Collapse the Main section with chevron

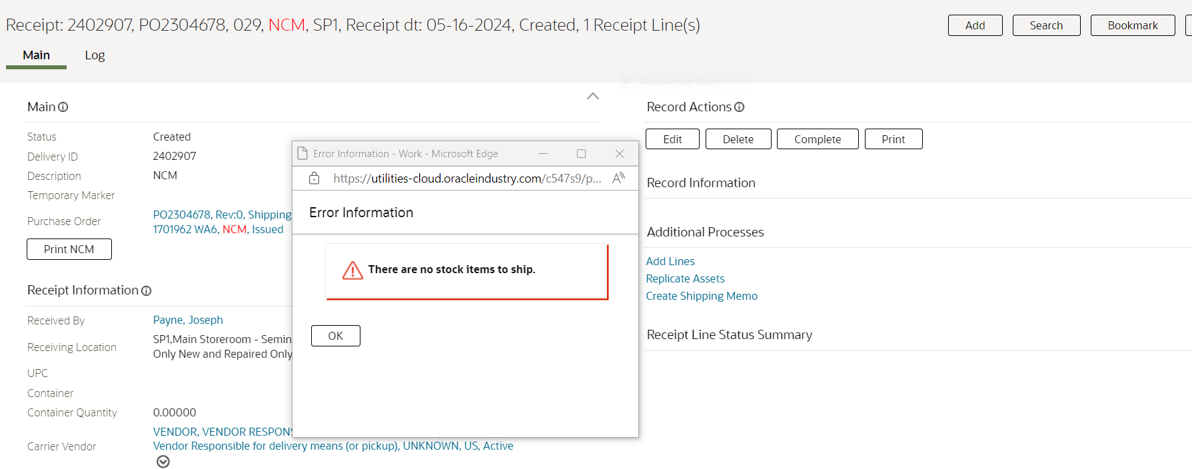coord(592,97)
